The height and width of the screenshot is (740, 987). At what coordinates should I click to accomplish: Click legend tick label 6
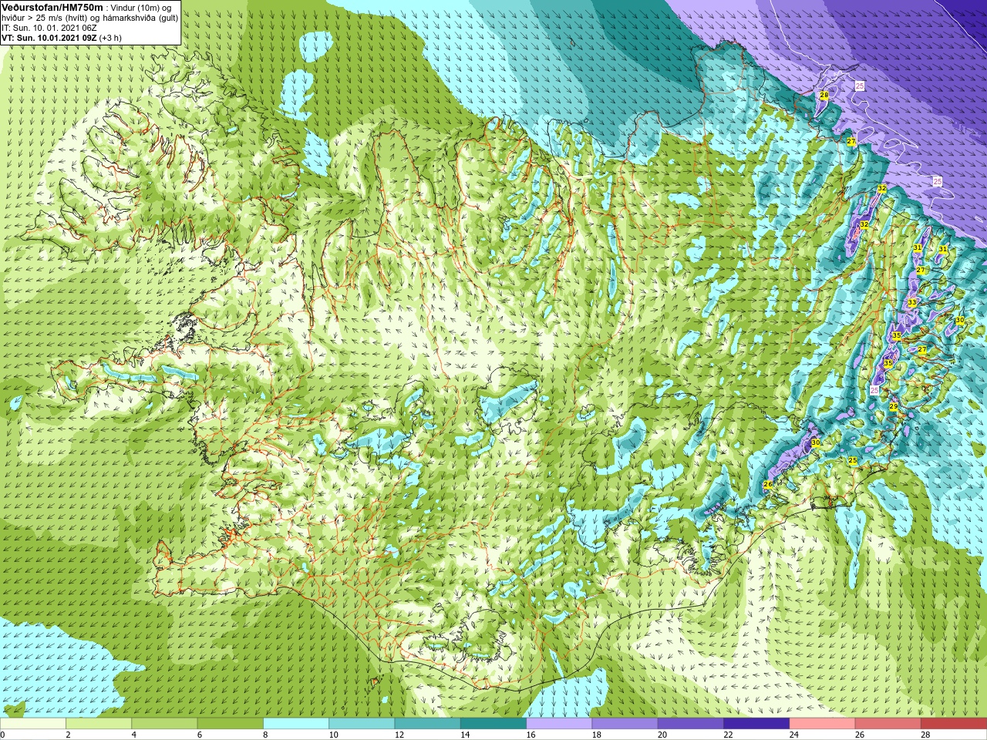click(200, 735)
